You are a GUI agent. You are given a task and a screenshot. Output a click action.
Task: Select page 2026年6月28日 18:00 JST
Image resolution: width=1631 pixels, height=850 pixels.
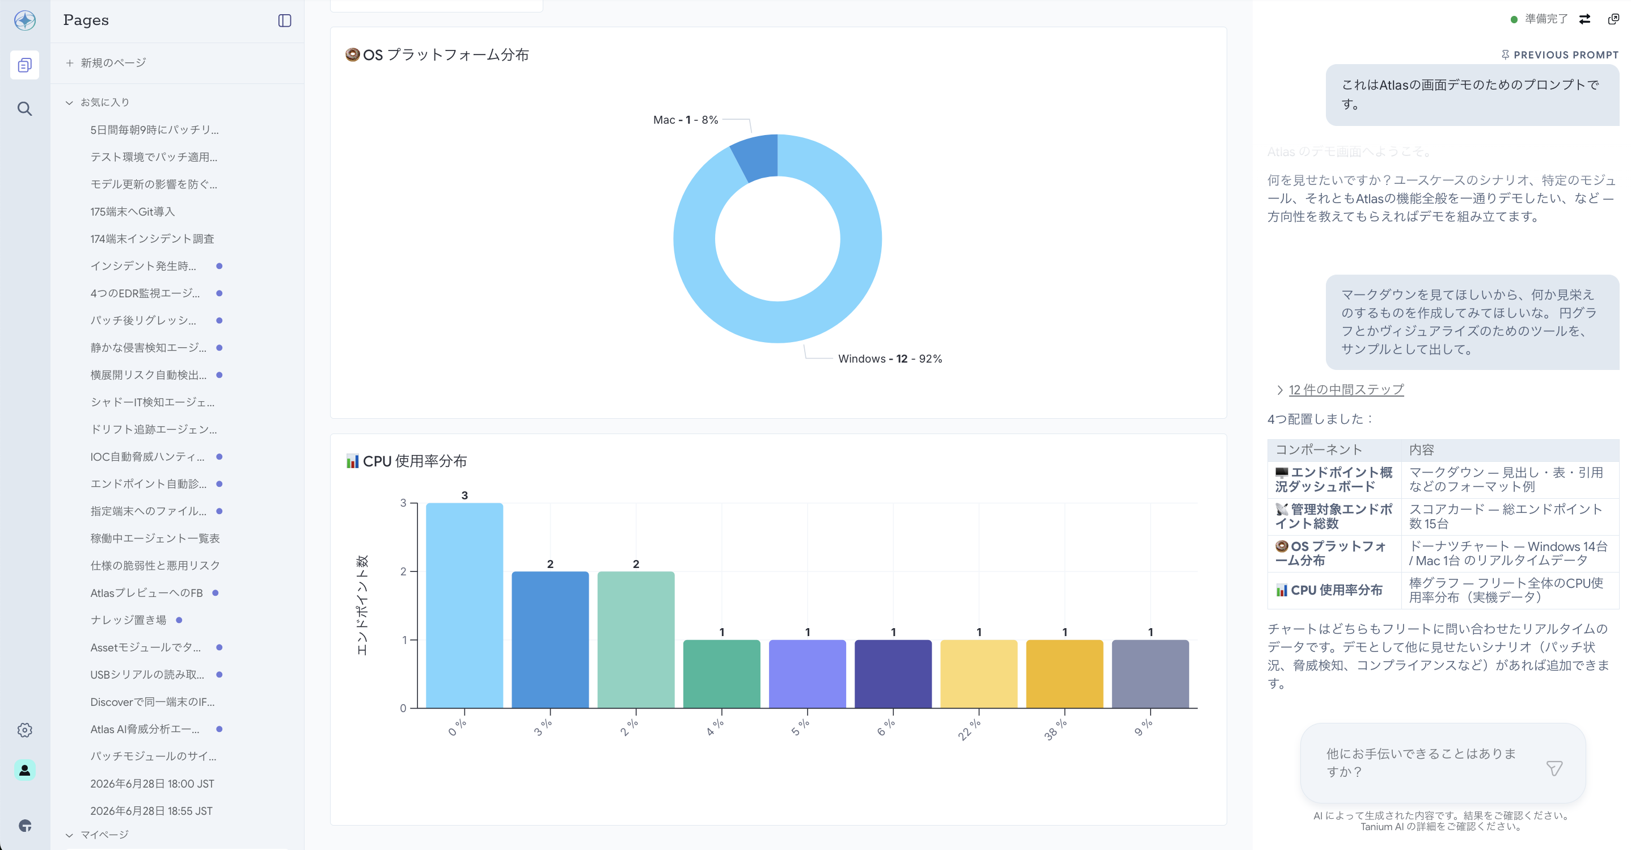click(x=152, y=784)
